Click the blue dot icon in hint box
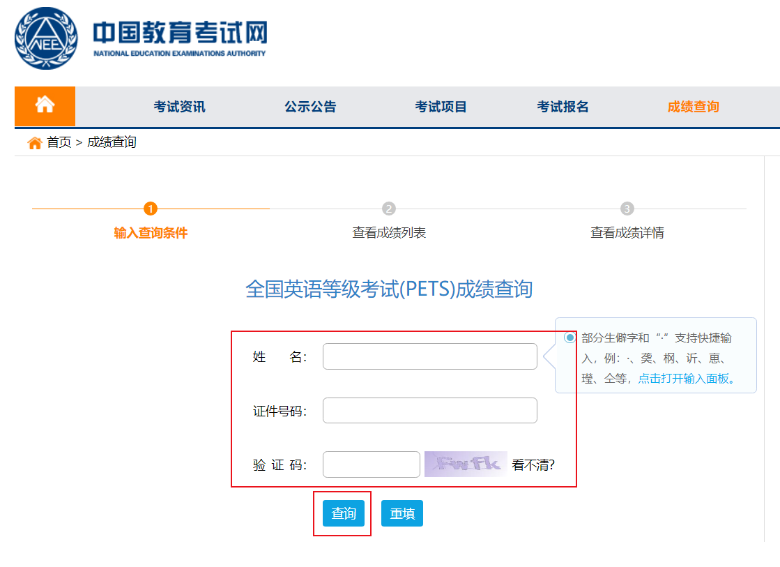Screen dimensions: 780x567 [x=570, y=338]
